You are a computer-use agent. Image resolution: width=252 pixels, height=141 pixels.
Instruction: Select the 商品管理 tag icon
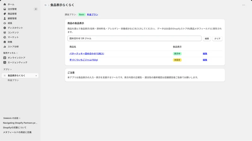coord(5,14)
